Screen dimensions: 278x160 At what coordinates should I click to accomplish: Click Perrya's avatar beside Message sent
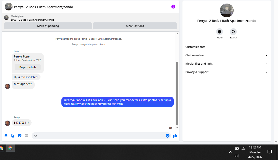pyautogui.click(x=7, y=86)
